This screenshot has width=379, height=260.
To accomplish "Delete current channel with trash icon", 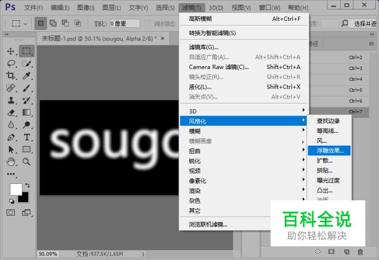I will (360, 252).
